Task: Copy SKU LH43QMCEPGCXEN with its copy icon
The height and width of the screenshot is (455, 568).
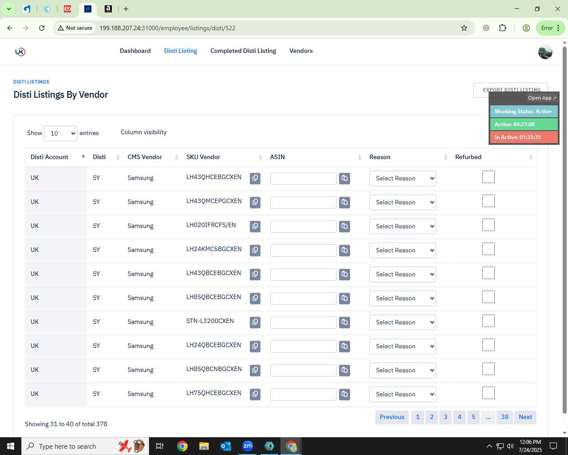Action: [x=255, y=202]
